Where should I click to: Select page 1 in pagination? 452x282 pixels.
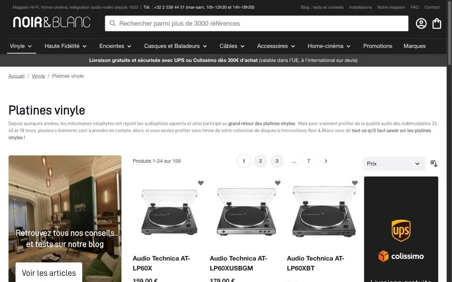(244, 161)
